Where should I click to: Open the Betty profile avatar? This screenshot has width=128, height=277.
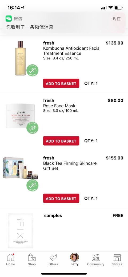[x=74, y=257]
